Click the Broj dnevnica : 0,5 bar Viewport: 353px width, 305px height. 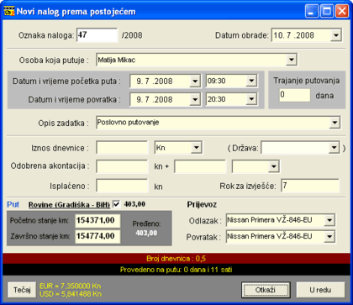[176, 259]
